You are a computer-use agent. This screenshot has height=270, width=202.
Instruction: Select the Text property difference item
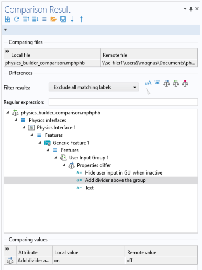tap(89, 188)
